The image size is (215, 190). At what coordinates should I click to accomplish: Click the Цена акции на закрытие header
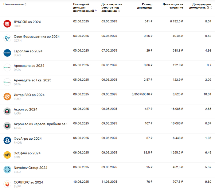173,6
